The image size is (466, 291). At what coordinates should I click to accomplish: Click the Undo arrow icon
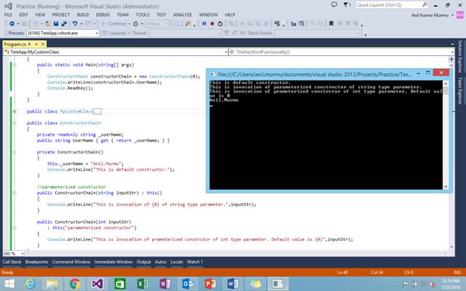pos(75,24)
